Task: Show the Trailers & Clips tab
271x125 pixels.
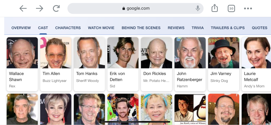Action: [228, 28]
